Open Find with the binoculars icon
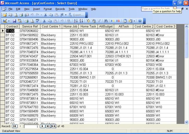 (106, 21)
